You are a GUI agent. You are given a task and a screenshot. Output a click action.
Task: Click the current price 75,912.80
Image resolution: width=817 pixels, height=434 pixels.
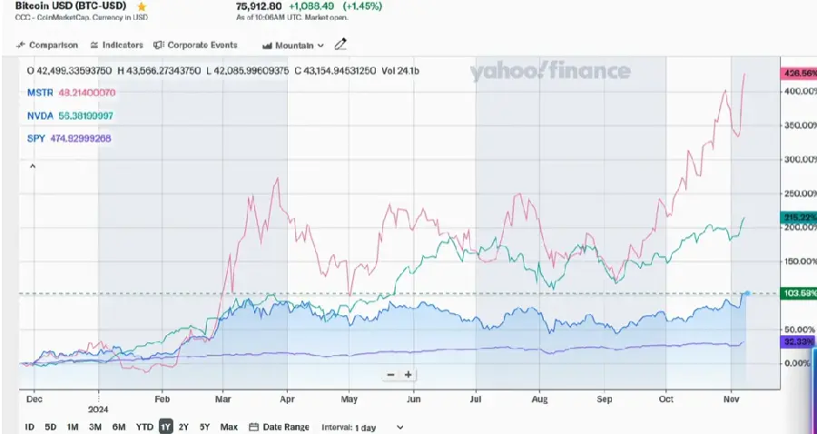pos(259,6)
